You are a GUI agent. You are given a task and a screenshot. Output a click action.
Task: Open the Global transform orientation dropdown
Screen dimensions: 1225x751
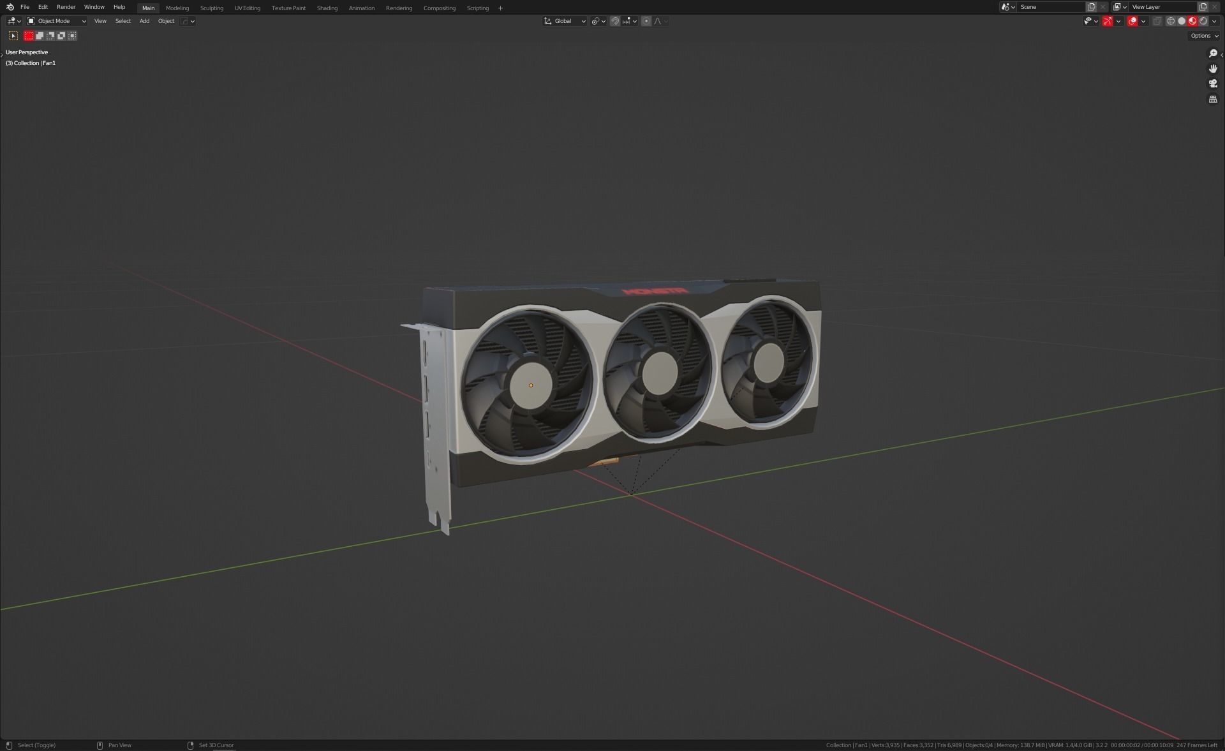click(565, 21)
